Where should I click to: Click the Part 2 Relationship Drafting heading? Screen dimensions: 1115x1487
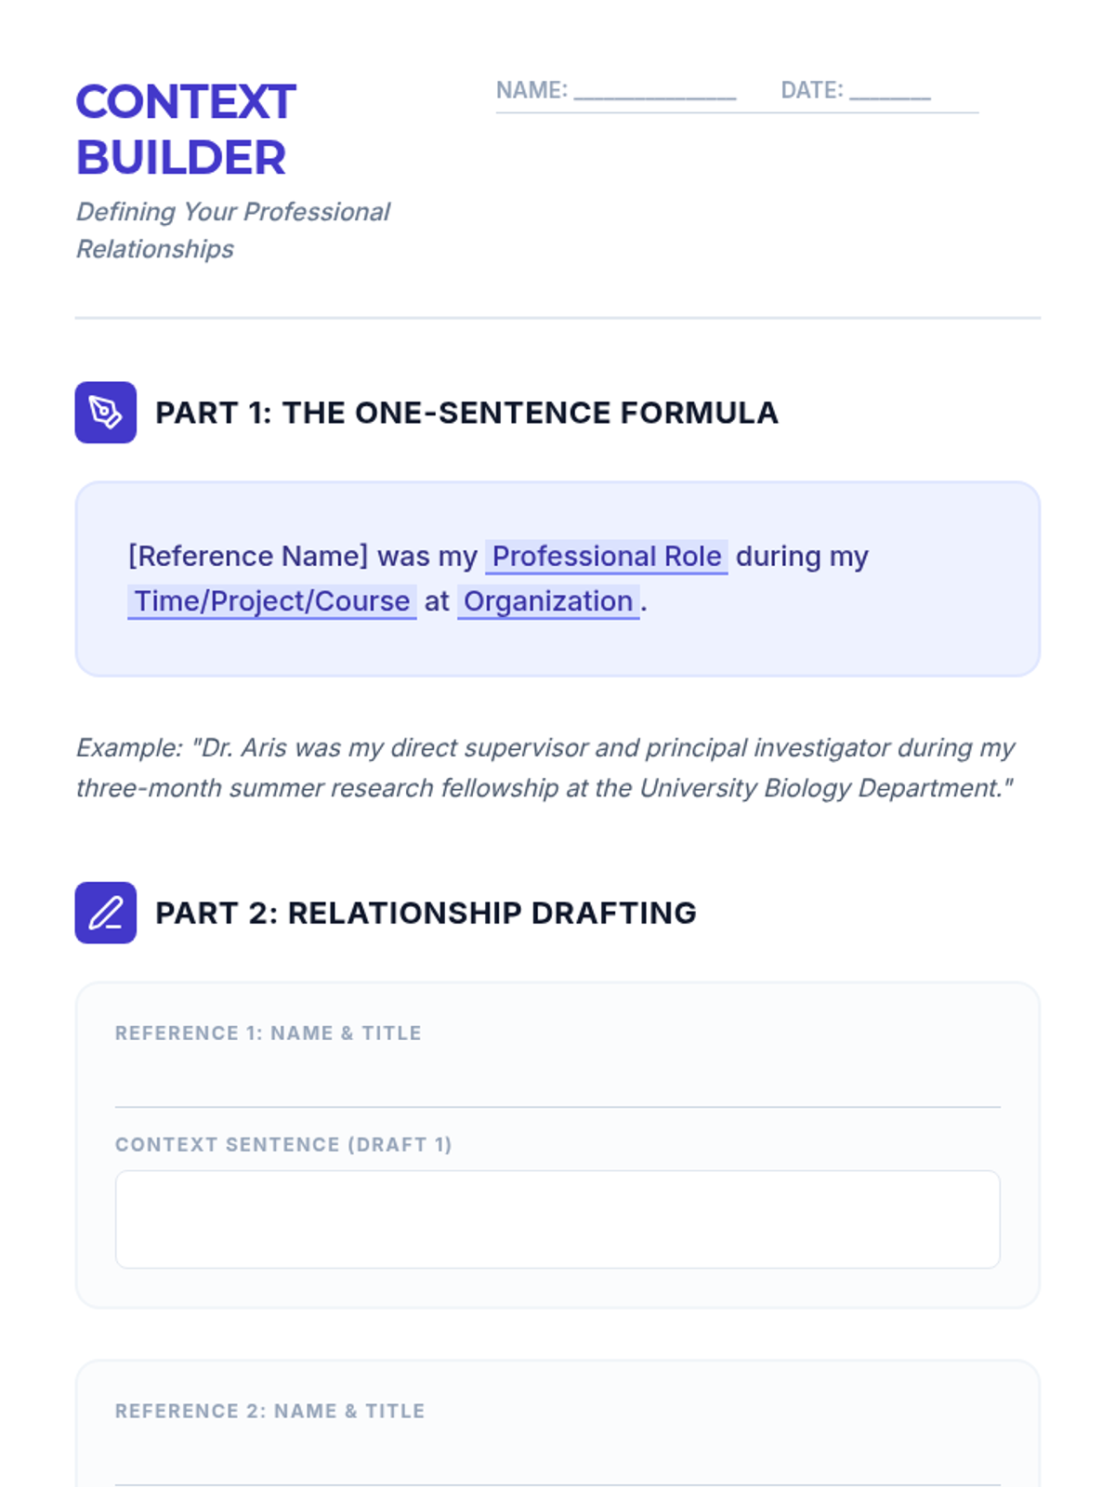[426, 913]
